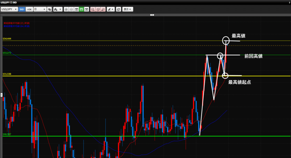Zoom out the chart with minus icon
Screen dimensions: 291x158
(x=71, y=9)
